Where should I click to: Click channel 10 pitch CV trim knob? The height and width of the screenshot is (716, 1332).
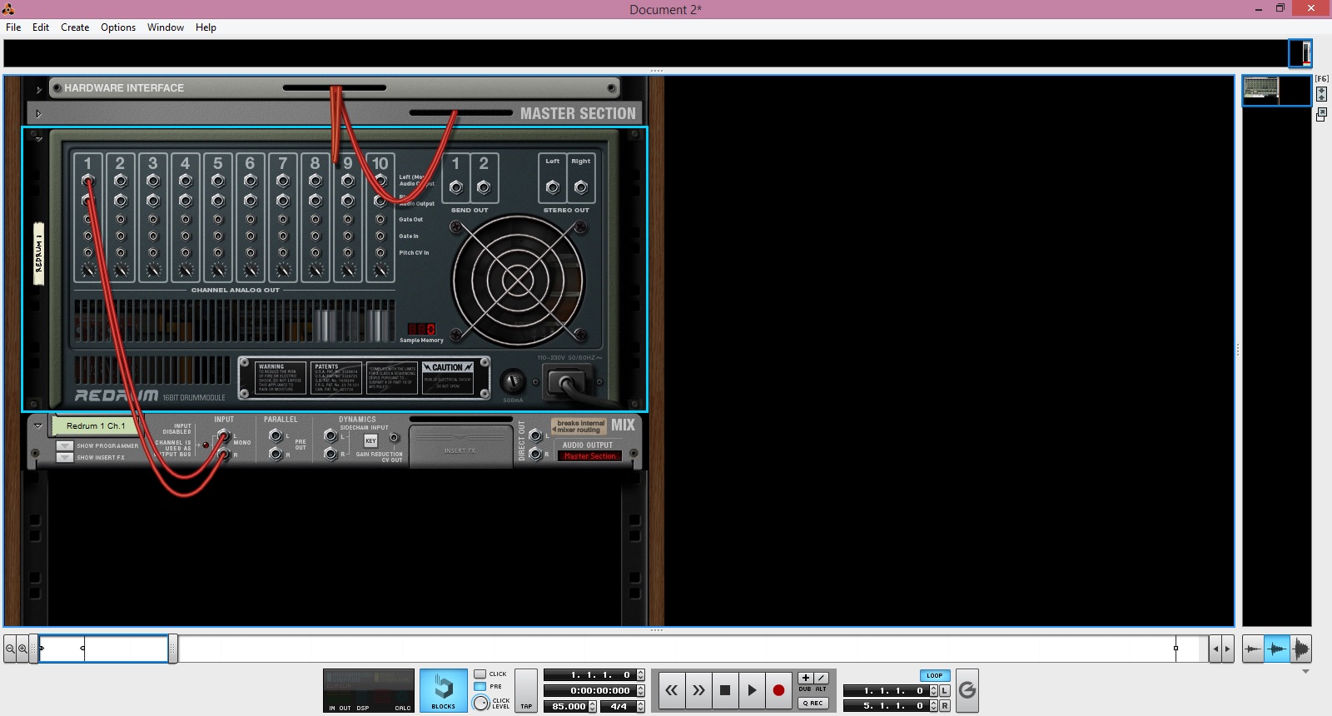380,270
